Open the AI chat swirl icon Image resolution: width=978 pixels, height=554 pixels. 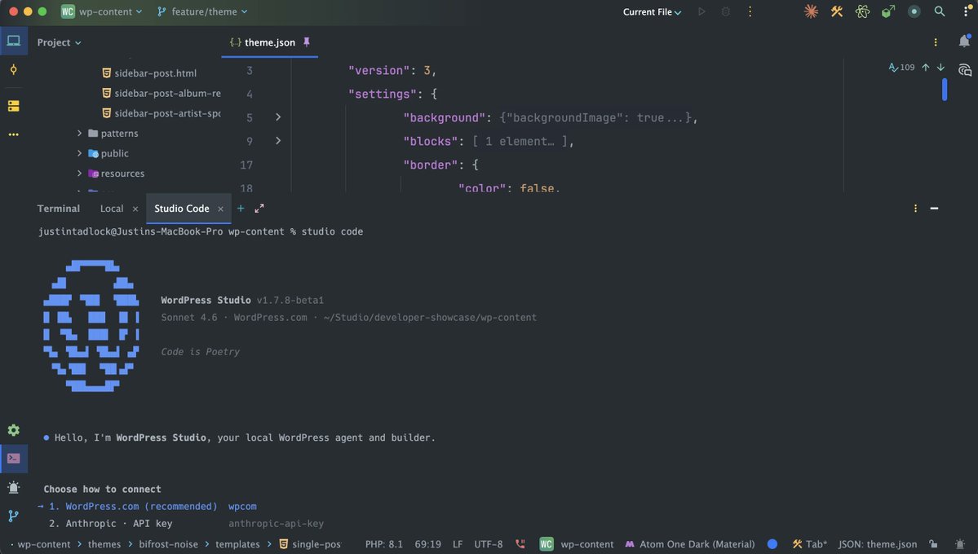coord(964,70)
